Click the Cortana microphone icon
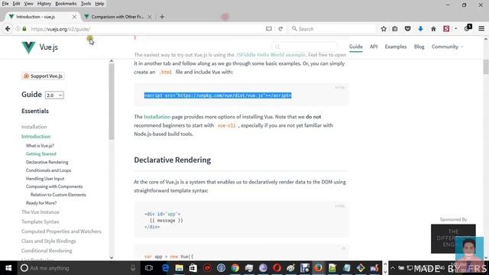 (133, 268)
